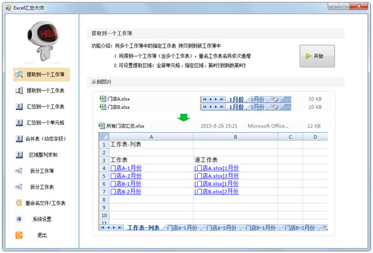Select 提取到一个工作簿 in the sidebar
Screen dimensions: 373x253
coord(44,75)
